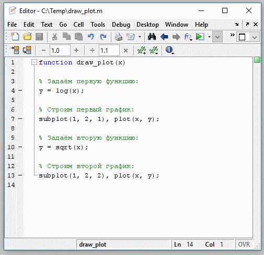Image resolution: width=264 pixels, height=255 pixels.
Task: Open the File menu
Action: [x=12, y=25]
